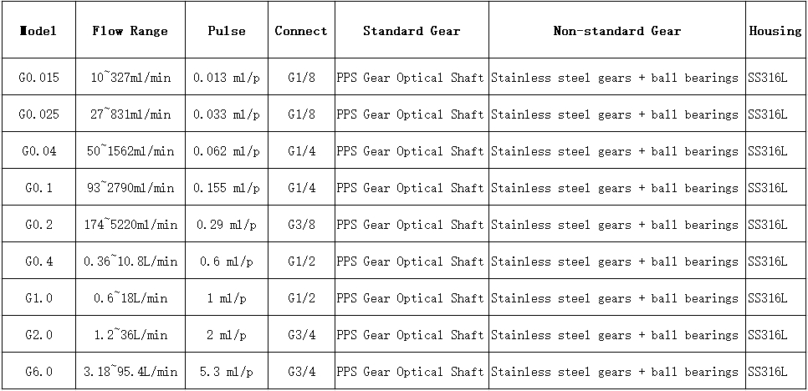
Task: Click the G6.0 model cell
Action: click(38, 372)
